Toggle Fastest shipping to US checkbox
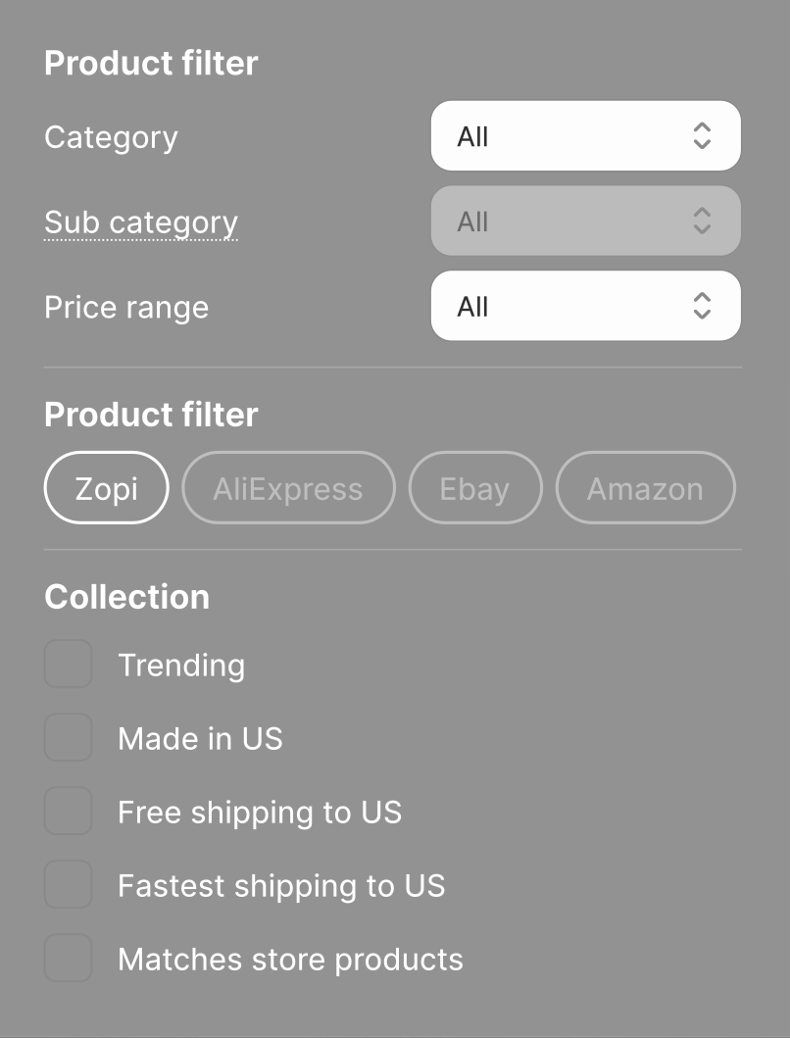The height and width of the screenshot is (1038, 790). (x=69, y=885)
